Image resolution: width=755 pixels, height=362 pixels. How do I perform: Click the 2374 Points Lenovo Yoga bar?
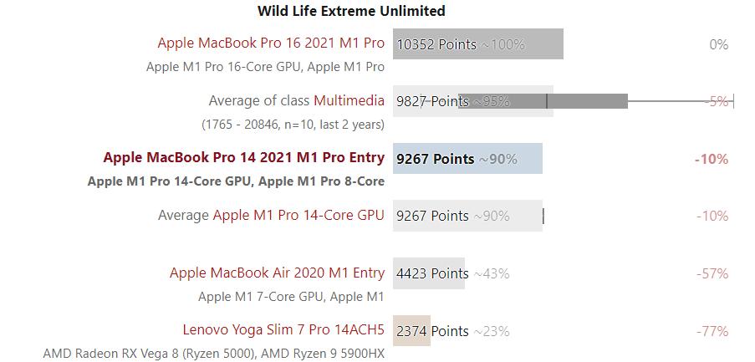[x=411, y=331]
